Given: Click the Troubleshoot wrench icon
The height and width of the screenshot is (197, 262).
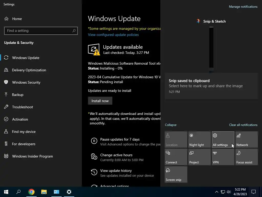Looking at the screenshot, I should point(6,107).
